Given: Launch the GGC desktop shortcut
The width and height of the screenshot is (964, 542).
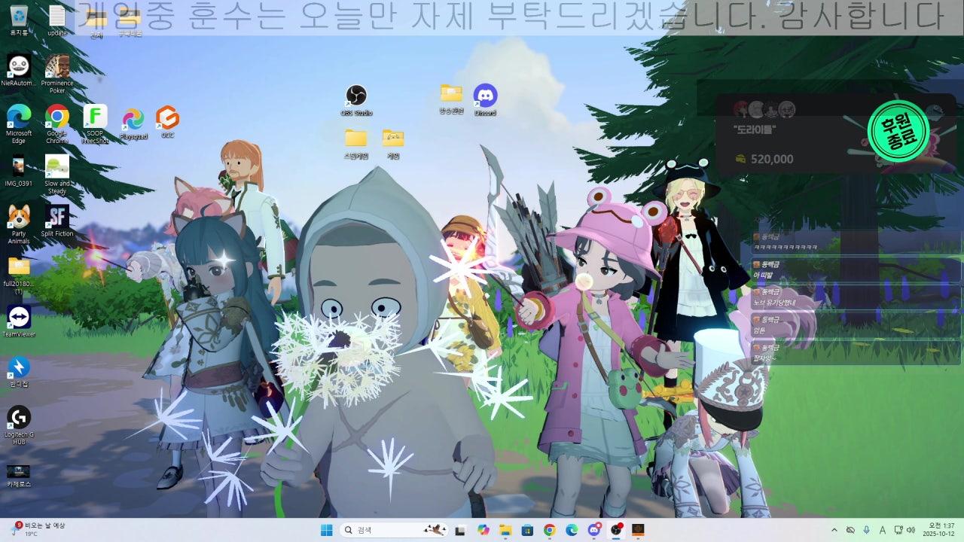Looking at the screenshot, I should pyautogui.click(x=167, y=122).
